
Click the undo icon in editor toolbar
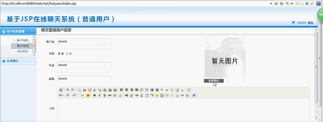[x=67, y=90]
